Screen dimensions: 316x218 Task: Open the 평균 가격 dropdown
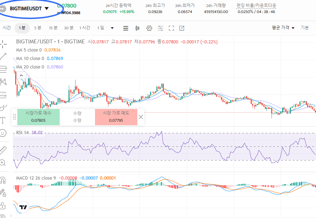[283, 28]
